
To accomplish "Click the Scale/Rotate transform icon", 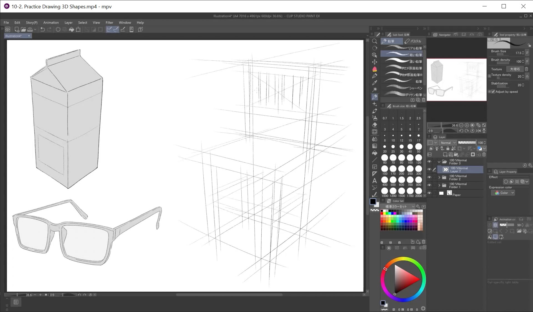I will coord(78,29).
